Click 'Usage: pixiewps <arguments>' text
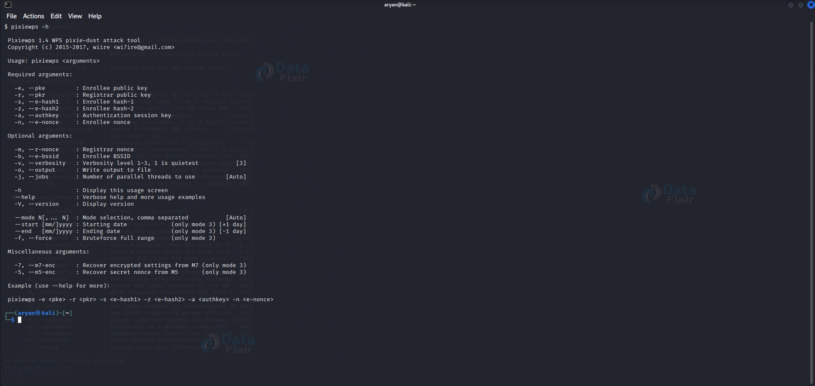Image resolution: width=815 pixels, height=386 pixels. 54,61
